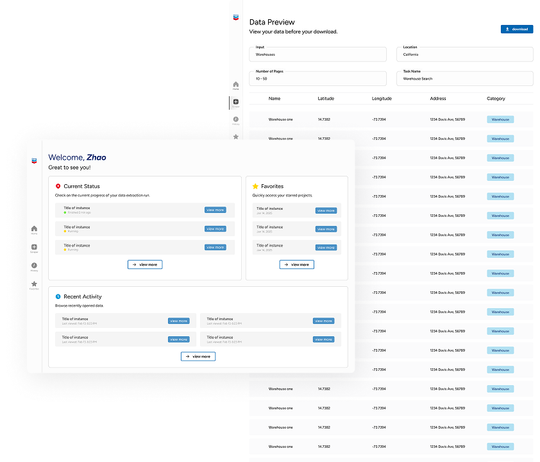Click the Chevron logo beside Data Preview

point(235,17)
